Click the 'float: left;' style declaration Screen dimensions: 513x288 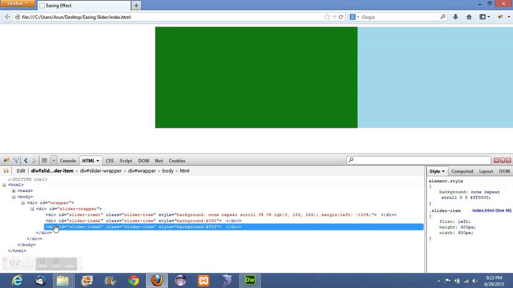click(x=455, y=222)
